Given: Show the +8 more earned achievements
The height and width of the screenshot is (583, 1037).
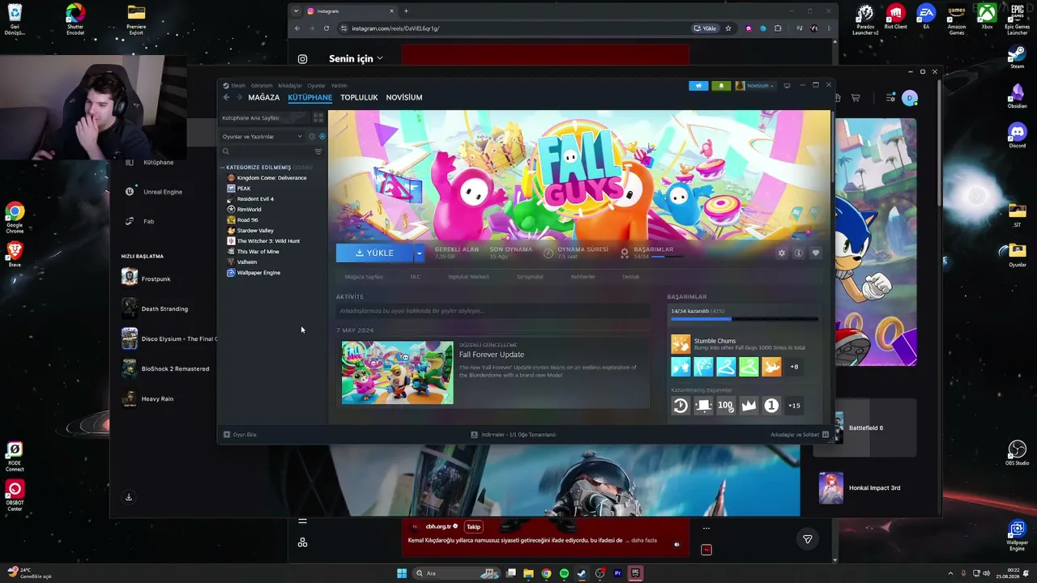Looking at the screenshot, I should click(794, 367).
